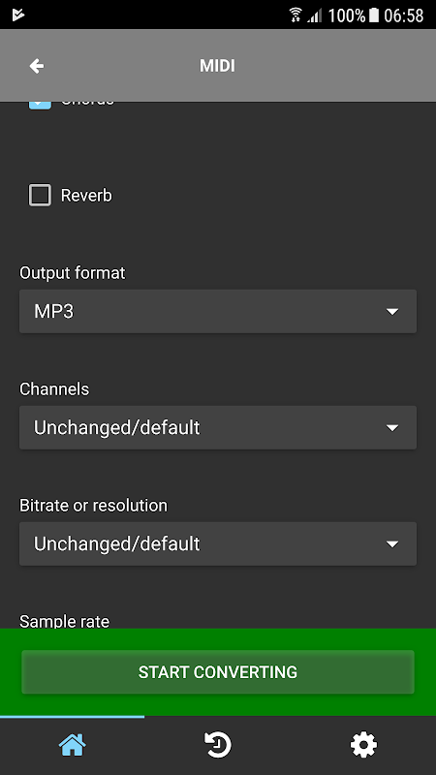Open the Home tab icon
Viewport: 436px width, 775px height.
click(x=72, y=745)
